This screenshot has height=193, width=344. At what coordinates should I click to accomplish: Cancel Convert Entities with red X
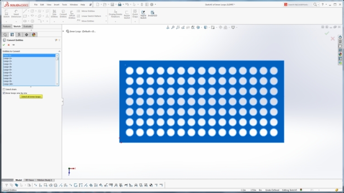tap(9, 45)
